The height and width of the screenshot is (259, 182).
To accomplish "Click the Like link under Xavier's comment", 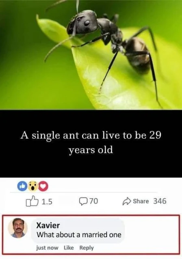I will (69, 248).
